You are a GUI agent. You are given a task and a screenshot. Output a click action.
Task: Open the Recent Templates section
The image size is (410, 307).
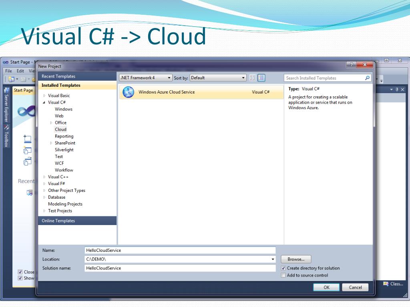pos(77,76)
